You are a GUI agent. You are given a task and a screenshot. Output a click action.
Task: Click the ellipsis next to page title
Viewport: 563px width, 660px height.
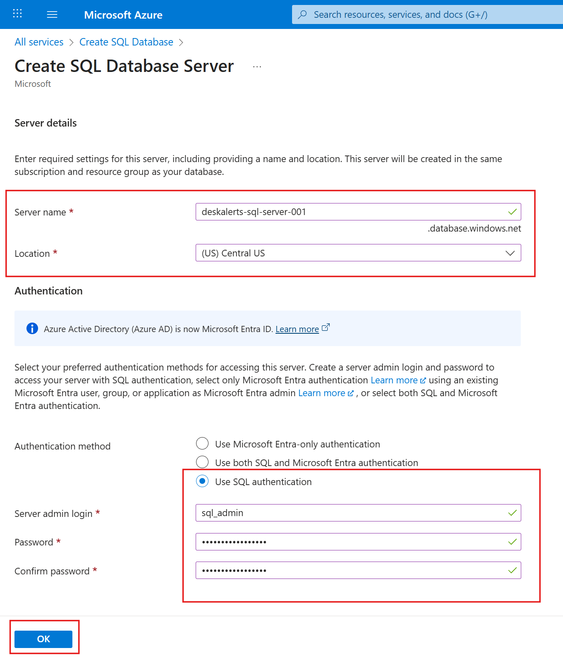tap(257, 67)
